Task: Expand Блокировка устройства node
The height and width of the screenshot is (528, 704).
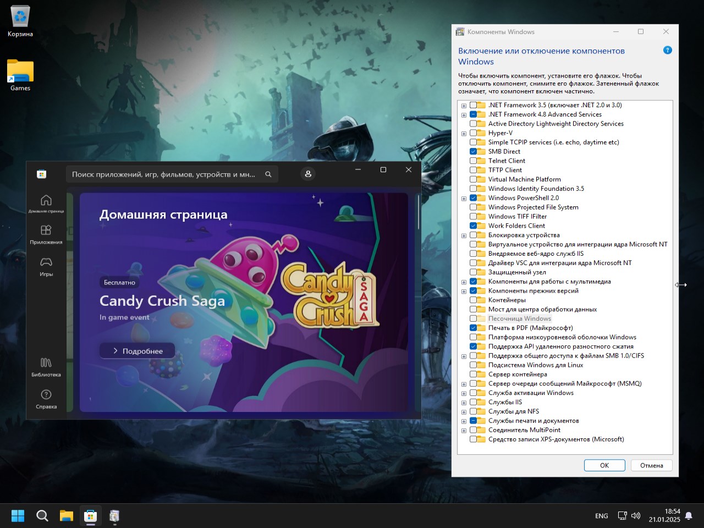Action: [464, 235]
